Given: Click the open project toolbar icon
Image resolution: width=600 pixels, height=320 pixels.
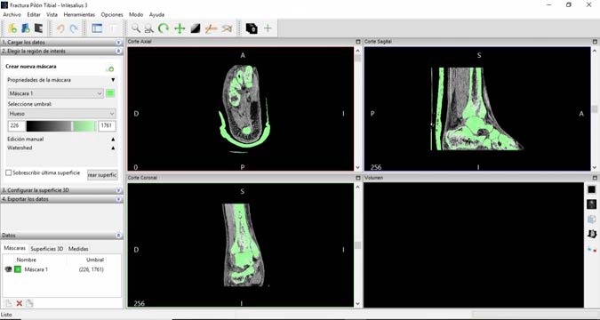Looking at the screenshot, I should tap(26, 28).
